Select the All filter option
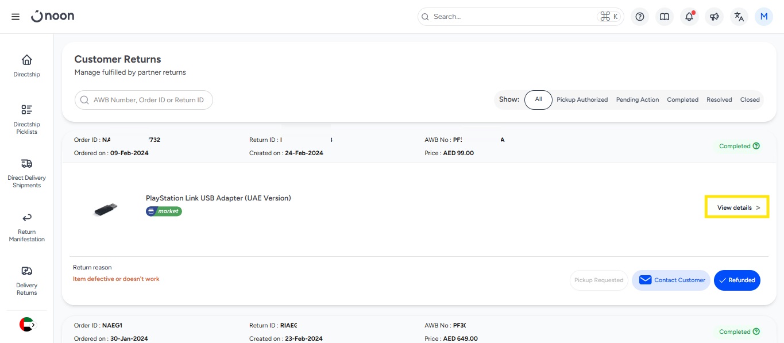Screen dimensions: 784x343 click(x=538, y=99)
